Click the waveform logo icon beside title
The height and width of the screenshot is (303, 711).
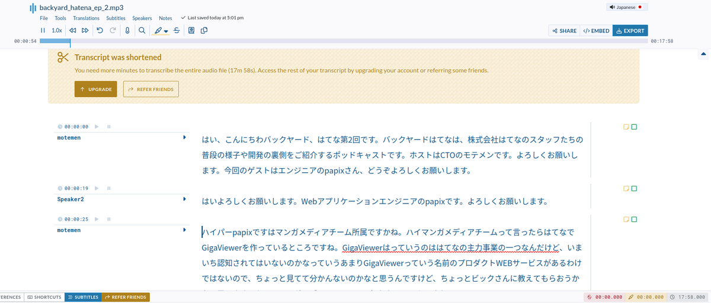tap(33, 8)
